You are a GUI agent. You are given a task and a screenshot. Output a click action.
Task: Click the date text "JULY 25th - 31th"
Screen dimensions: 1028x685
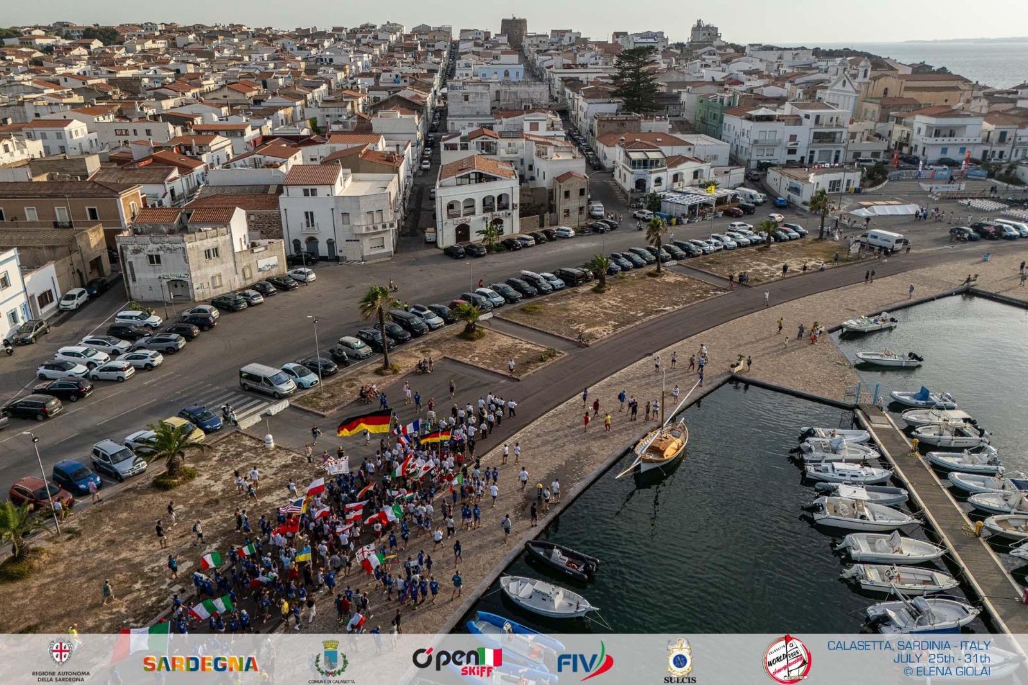tap(941, 658)
